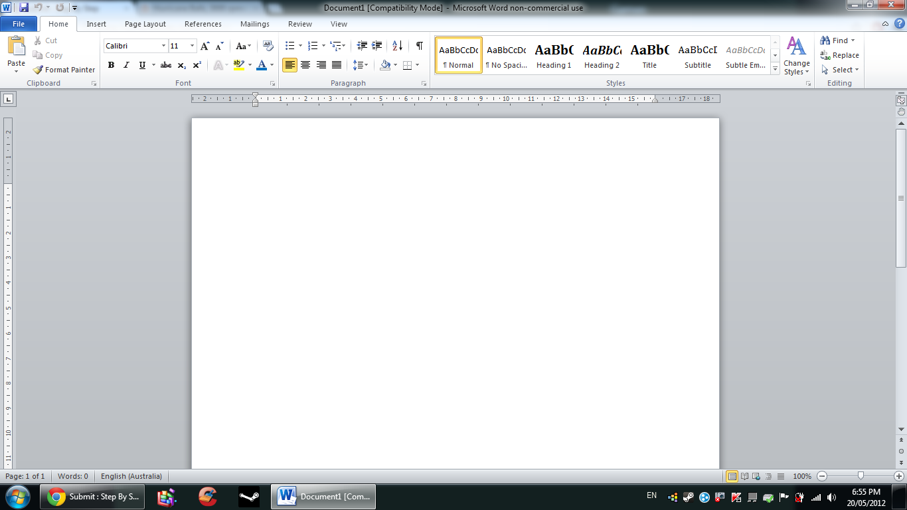Center align the text
This screenshot has width=907, height=510.
coord(305,64)
